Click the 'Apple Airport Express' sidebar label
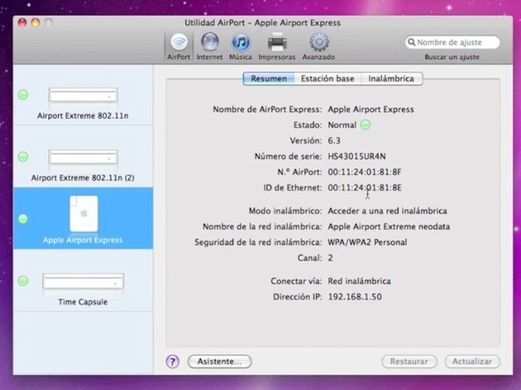 (x=82, y=240)
